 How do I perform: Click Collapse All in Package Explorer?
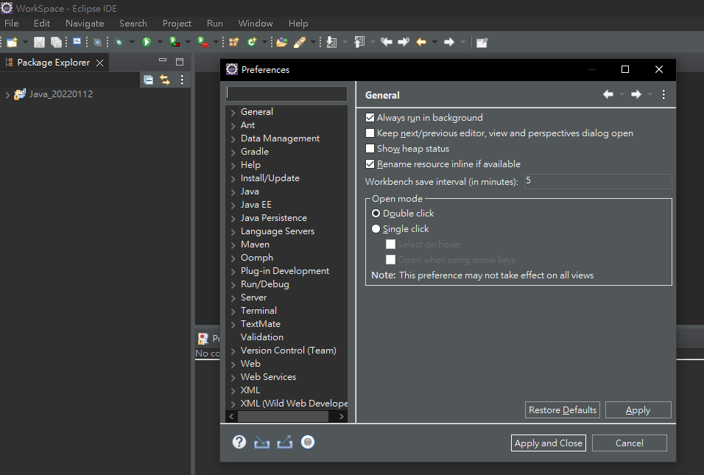(x=148, y=80)
